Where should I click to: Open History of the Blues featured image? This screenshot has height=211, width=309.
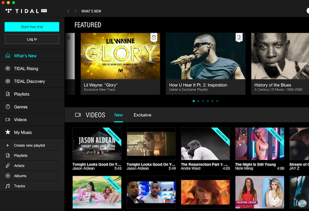tap(280, 56)
